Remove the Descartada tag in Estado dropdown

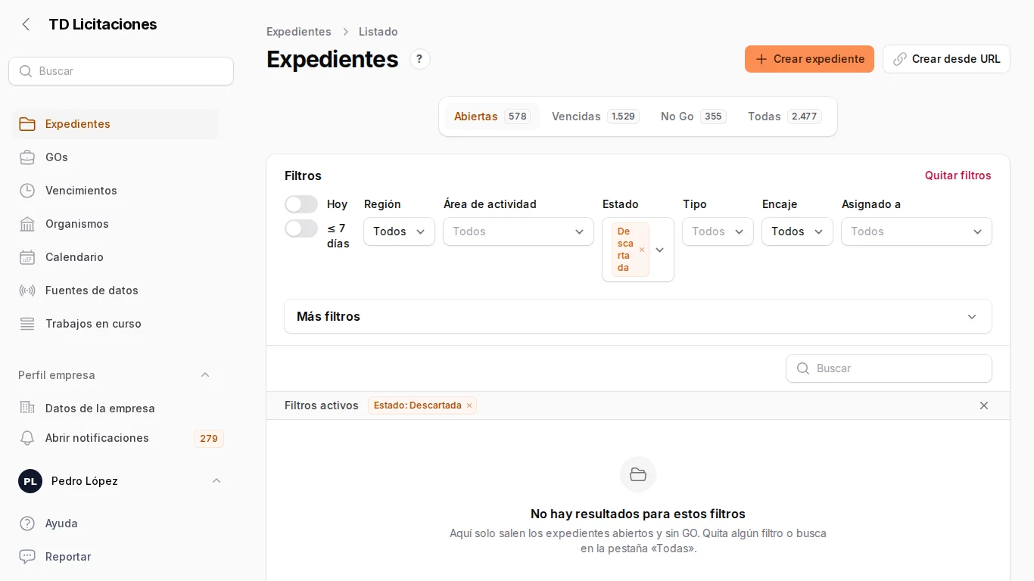[x=642, y=250]
